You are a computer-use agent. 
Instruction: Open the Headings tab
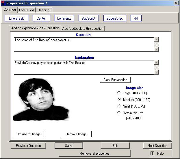[x=44, y=10]
